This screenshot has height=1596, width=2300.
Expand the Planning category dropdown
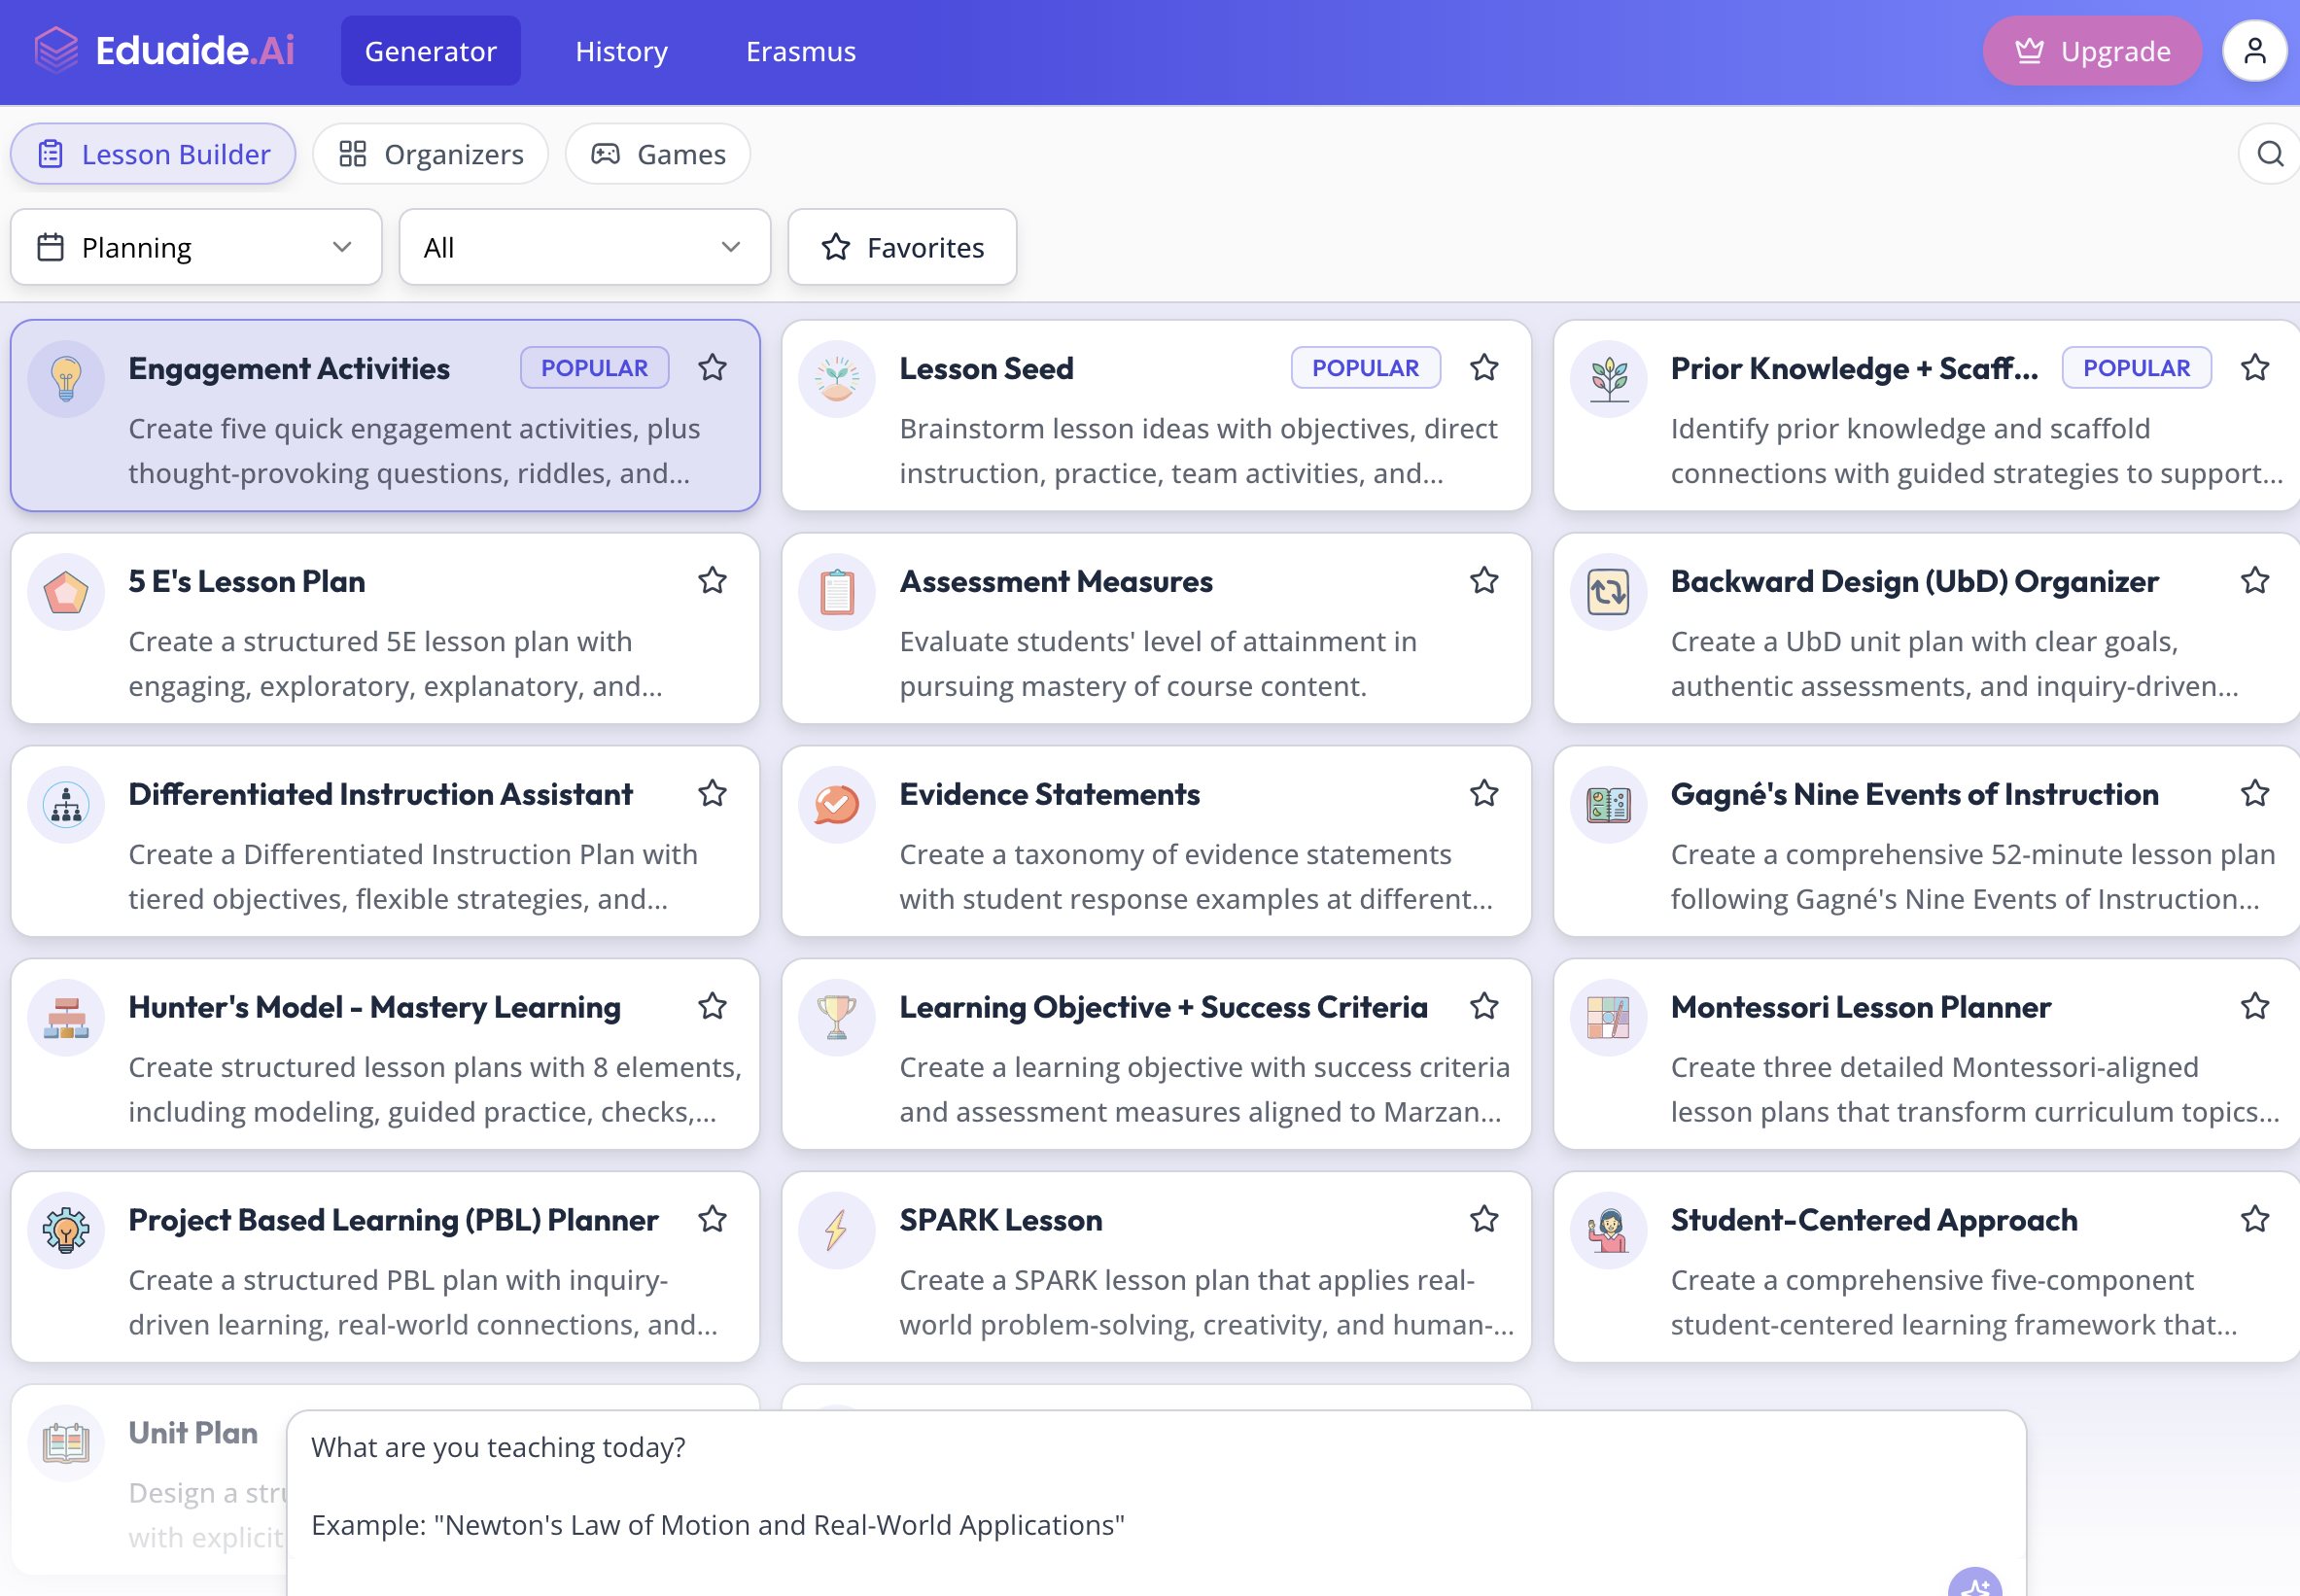pyautogui.click(x=196, y=247)
